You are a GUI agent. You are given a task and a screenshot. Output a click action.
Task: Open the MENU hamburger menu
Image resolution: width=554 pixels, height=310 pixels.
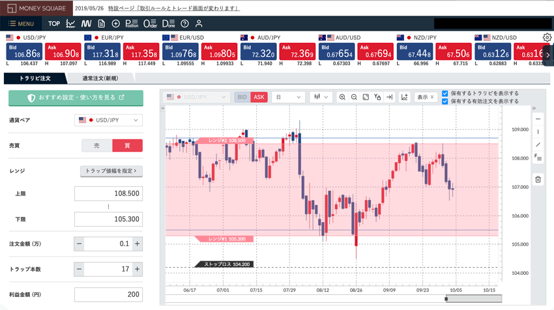point(22,23)
